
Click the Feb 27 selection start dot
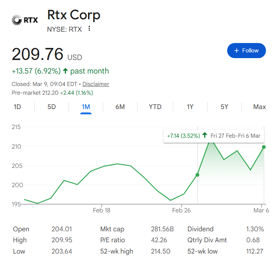[197, 175]
